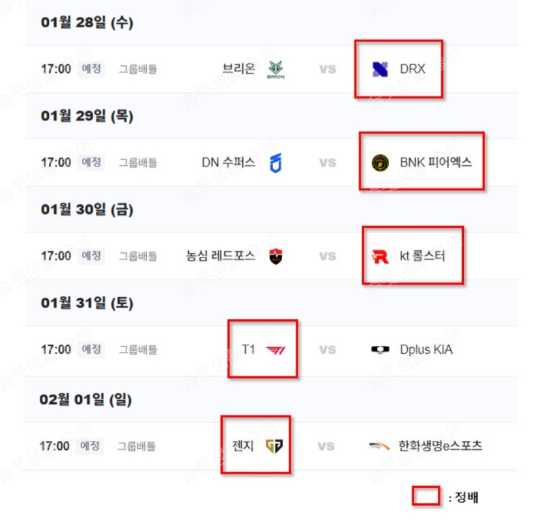Viewport: 544px width, 530px height.
Task: Open the 브리온 team name link
Action: pos(238,69)
